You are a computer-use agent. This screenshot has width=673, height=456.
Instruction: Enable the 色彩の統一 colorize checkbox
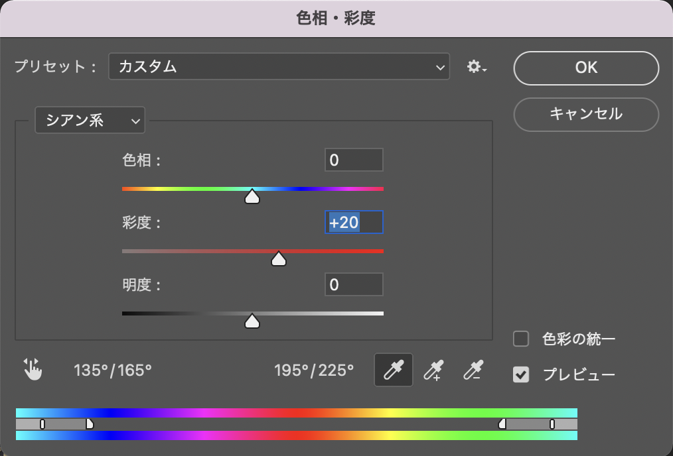point(521,339)
